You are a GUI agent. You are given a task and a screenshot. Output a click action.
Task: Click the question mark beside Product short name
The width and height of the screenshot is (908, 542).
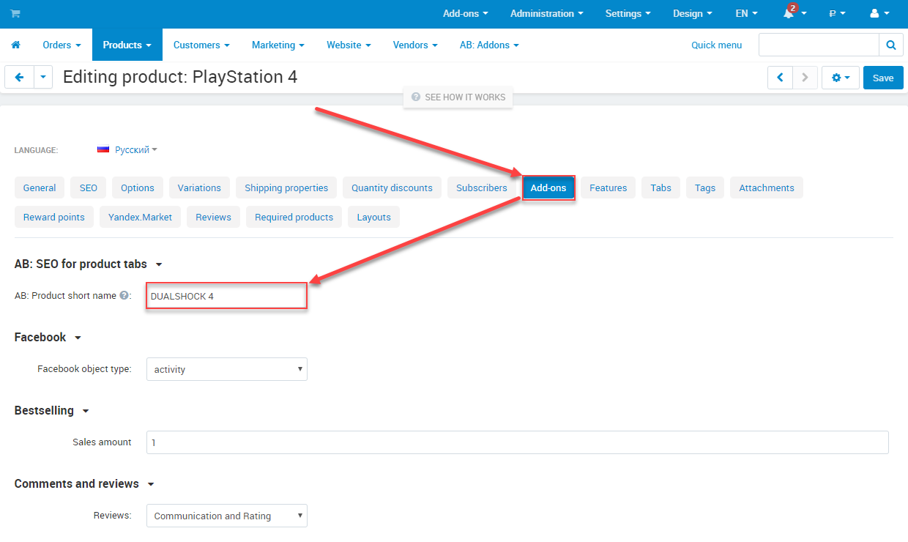tap(123, 296)
